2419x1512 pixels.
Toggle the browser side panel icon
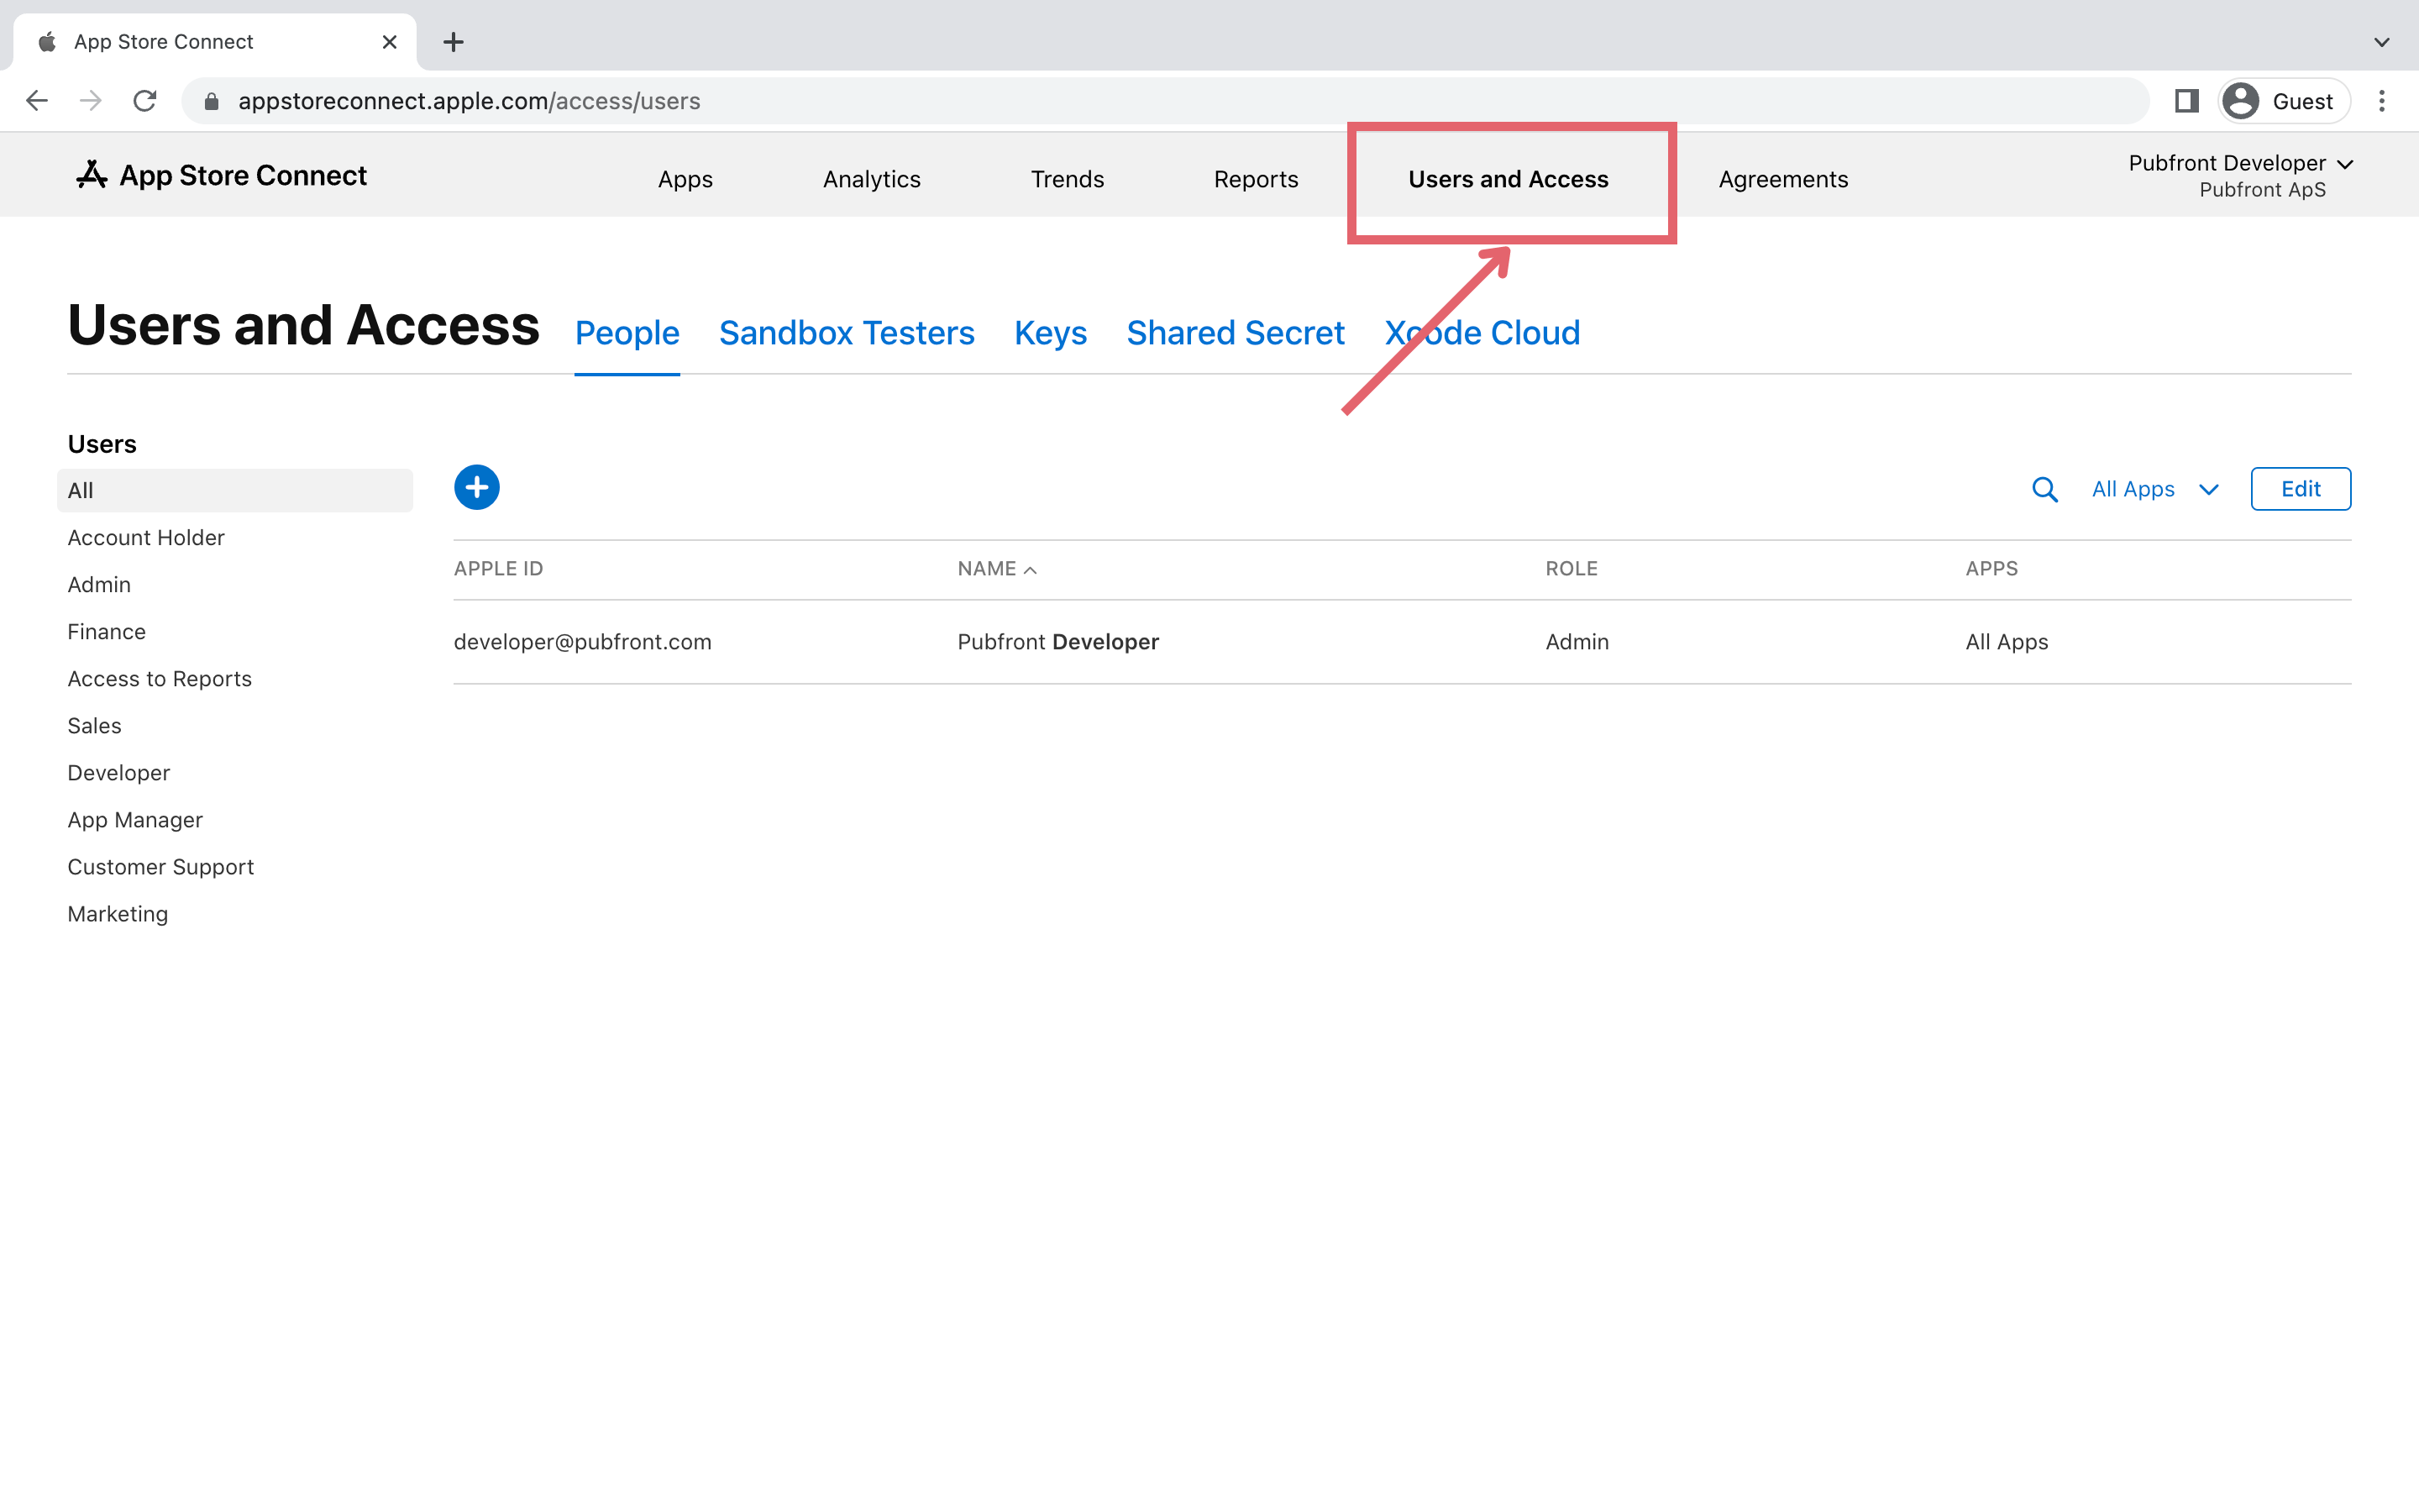(2186, 101)
